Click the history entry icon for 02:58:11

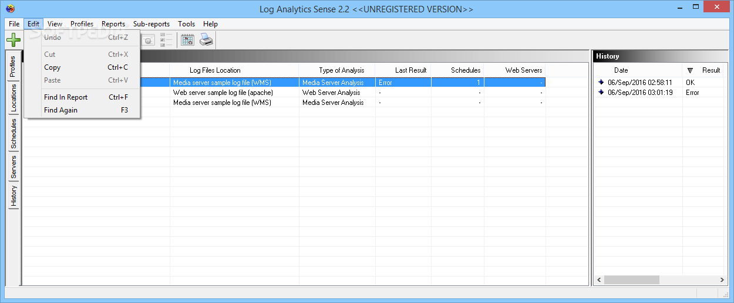(x=601, y=83)
